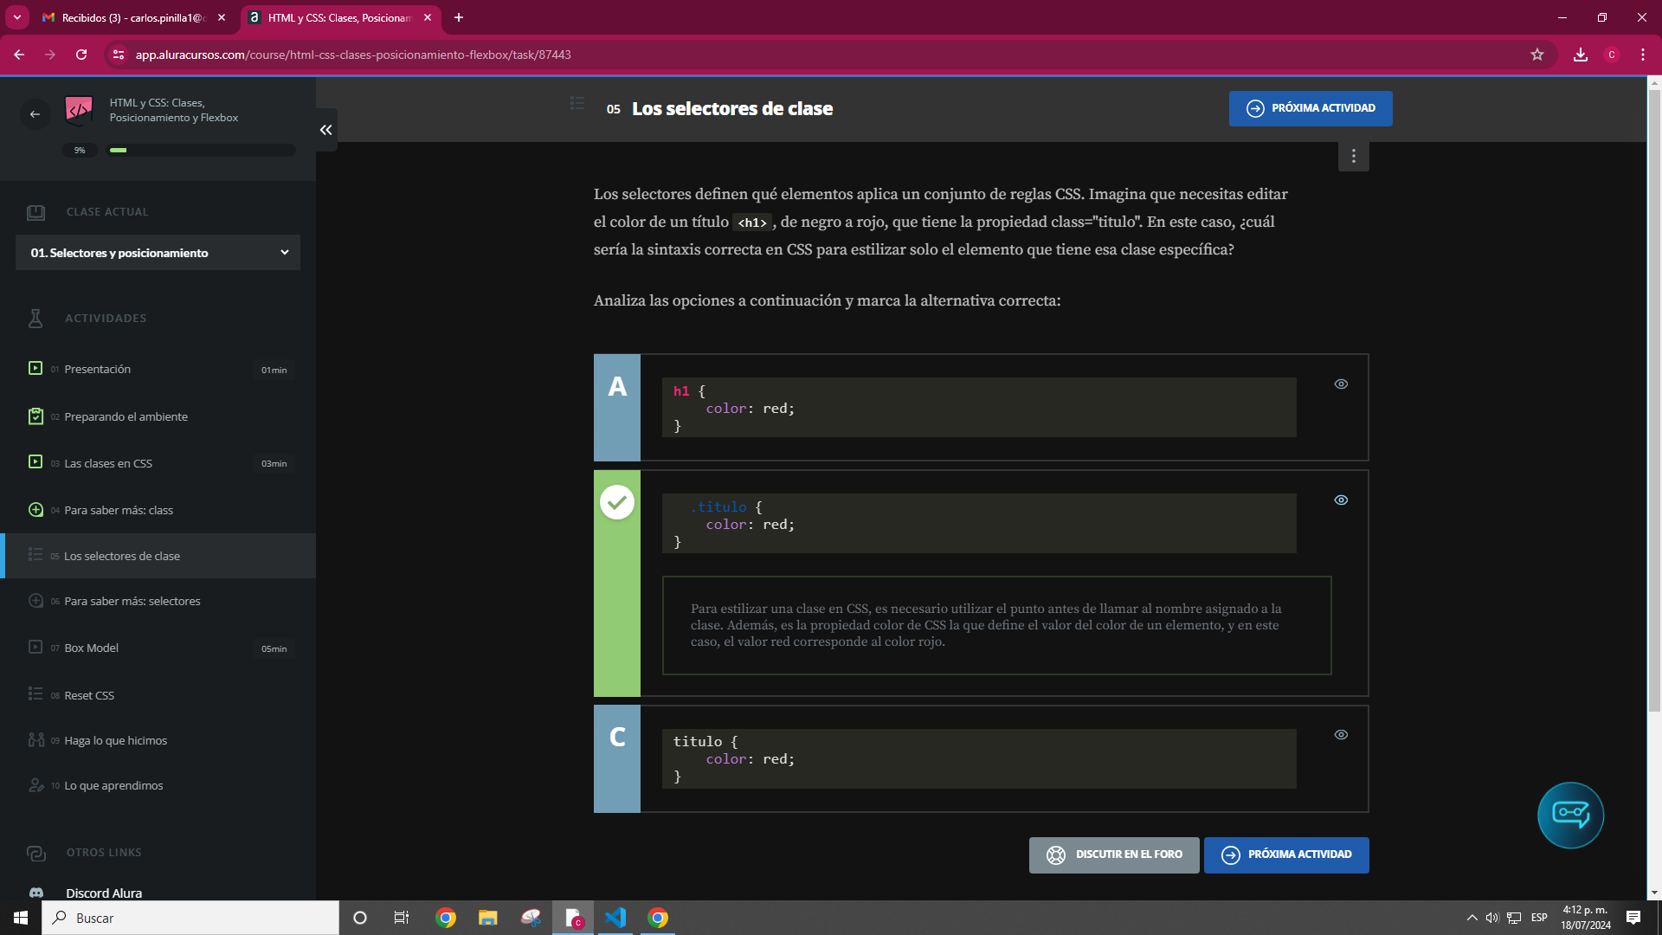Open Task View in the taskbar

[402, 918]
